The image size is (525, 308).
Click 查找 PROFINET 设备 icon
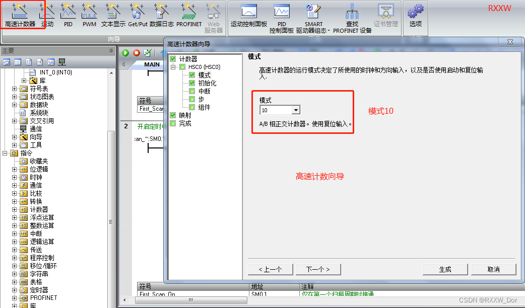point(352,19)
